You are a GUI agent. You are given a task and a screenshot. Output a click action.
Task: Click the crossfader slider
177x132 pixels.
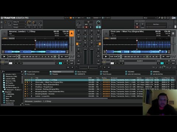click(88, 67)
